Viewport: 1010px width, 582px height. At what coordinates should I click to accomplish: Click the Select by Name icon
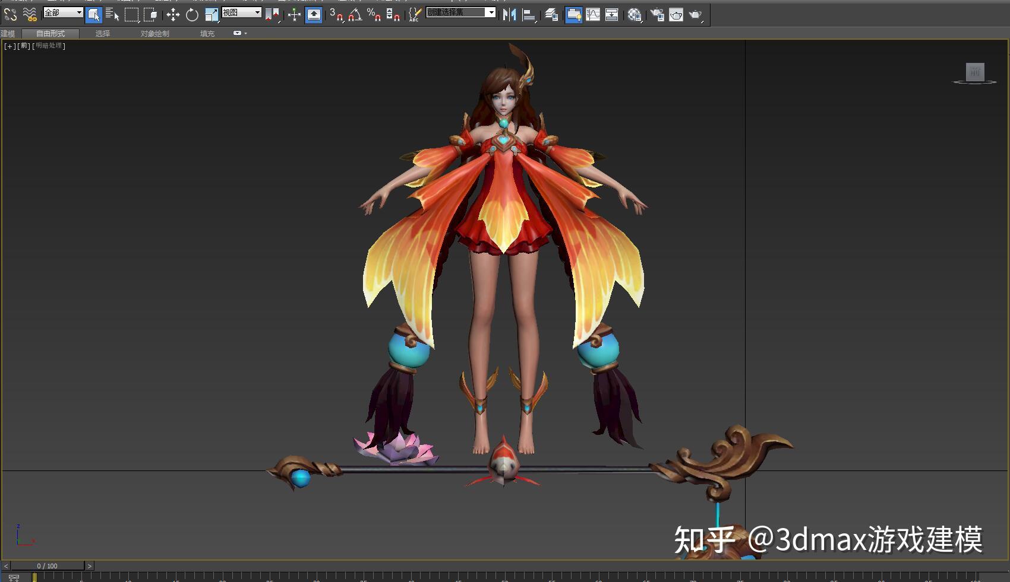(x=112, y=15)
